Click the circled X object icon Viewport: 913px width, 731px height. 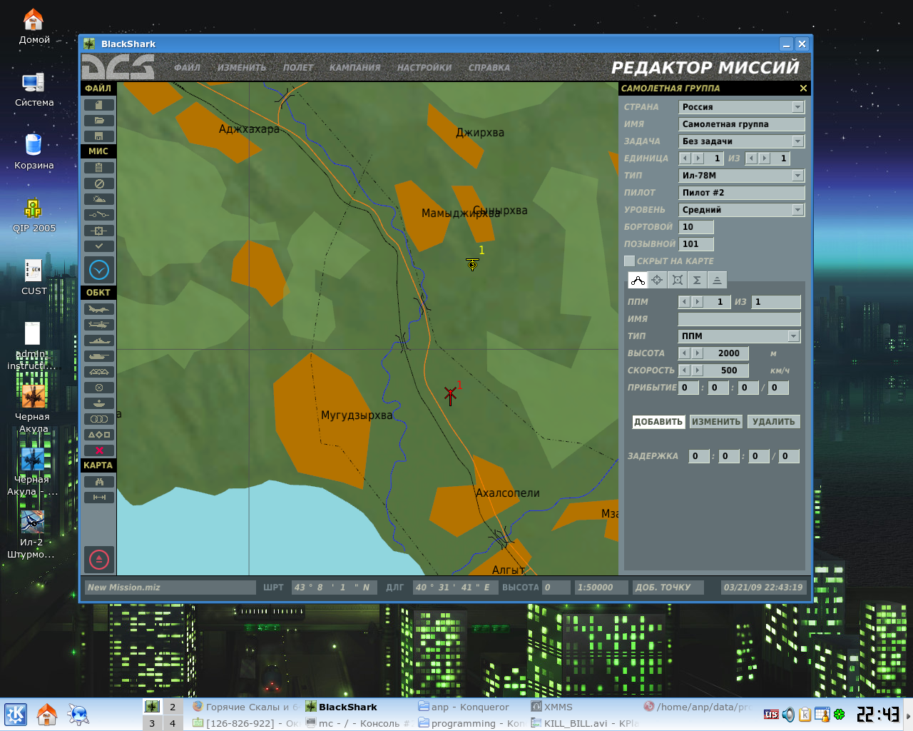pos(98,388)
